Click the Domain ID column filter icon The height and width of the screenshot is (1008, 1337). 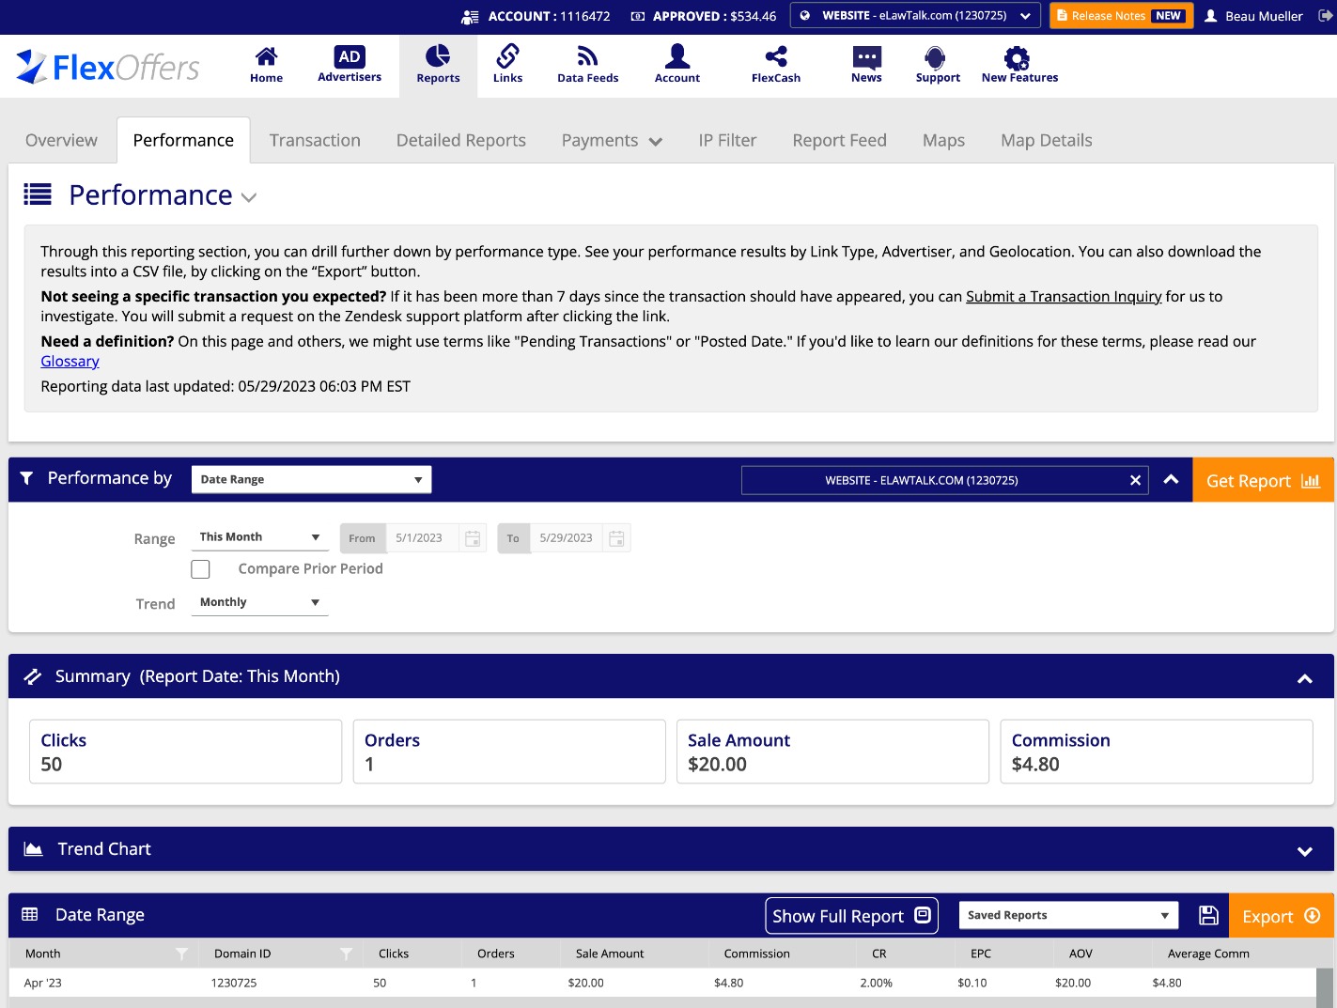click(346, 954)
